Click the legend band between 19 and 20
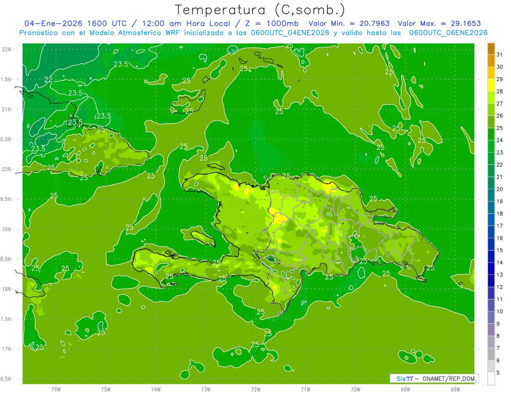The width and height of the screenshot is (511, 395). point(491,196)
